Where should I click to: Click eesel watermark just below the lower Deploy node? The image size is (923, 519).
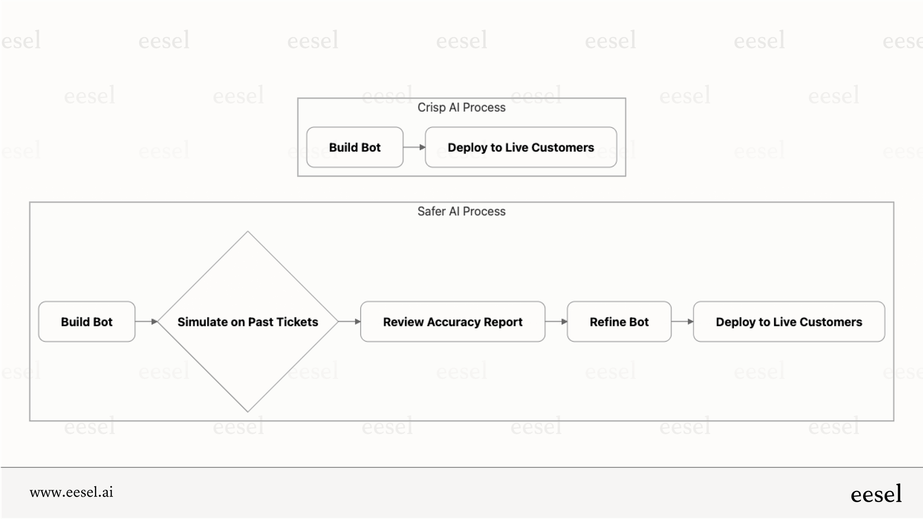click(x=759, y=372)
